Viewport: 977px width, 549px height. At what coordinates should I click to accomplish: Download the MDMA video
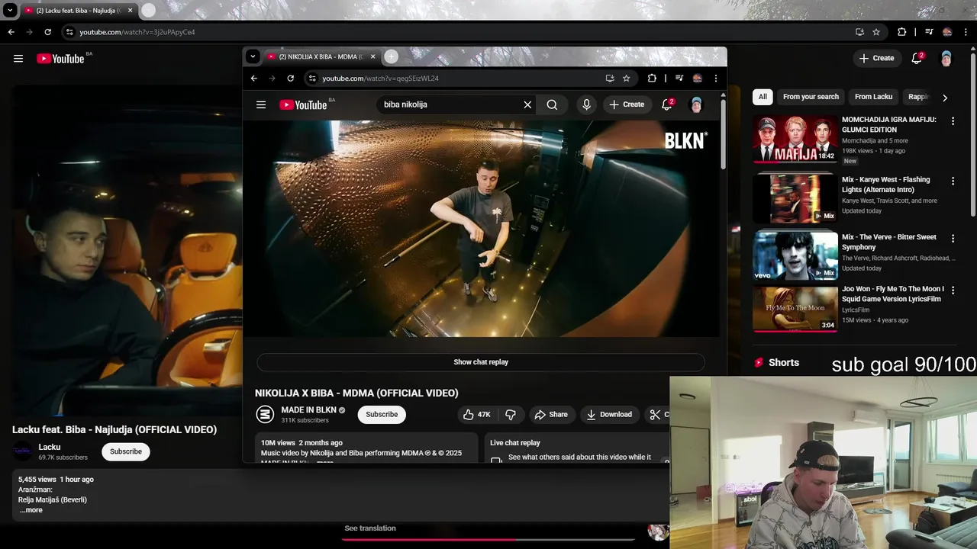coord(609,414)
